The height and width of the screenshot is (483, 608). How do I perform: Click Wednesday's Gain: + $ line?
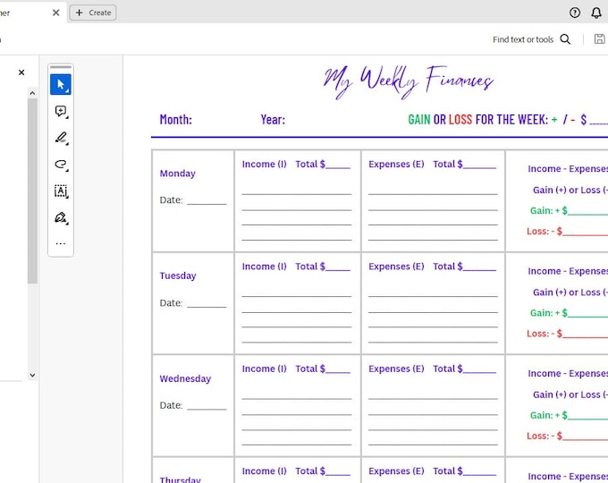tap(569, 416)
